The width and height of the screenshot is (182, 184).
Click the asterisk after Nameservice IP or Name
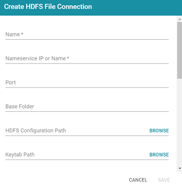(x=68, y=58)
